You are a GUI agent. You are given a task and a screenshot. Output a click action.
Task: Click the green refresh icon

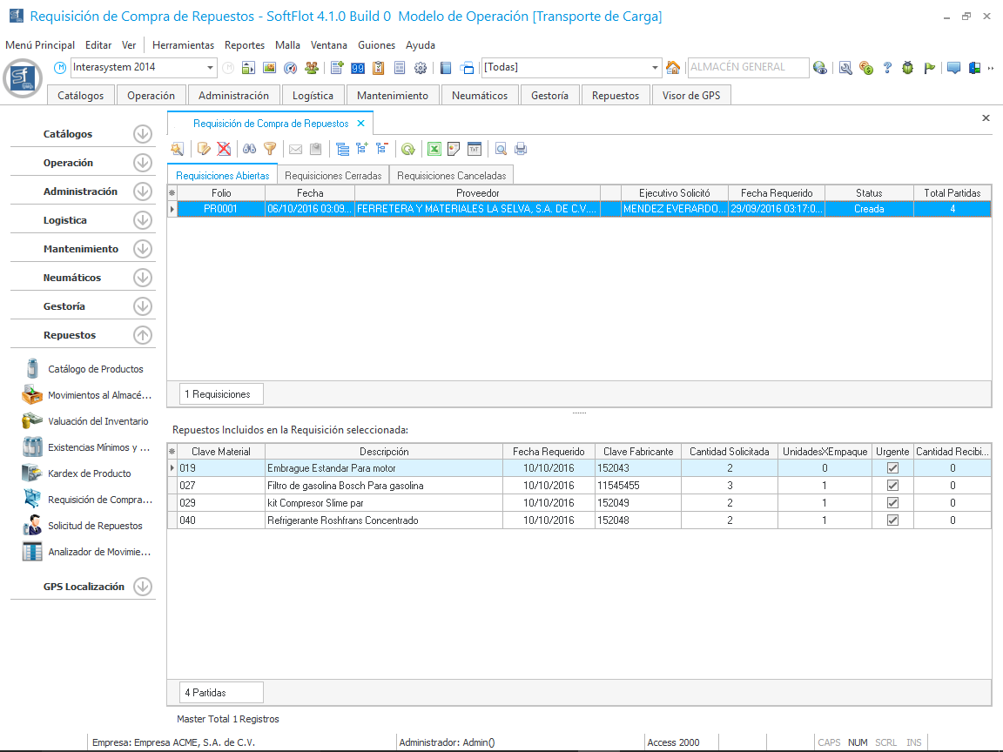click(407, 149)
